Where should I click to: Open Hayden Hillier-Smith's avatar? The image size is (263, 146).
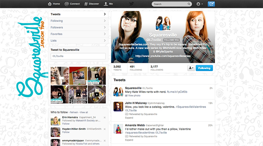tap(56, 132)
